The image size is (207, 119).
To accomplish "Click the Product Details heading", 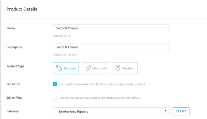I will (x=22, y=9).
